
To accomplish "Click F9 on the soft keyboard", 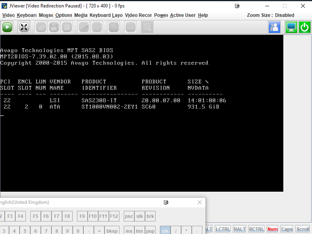I will [x=82, y=216].
